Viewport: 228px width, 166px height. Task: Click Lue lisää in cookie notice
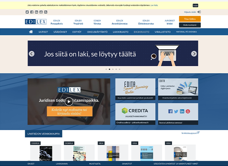coord(154,5)
